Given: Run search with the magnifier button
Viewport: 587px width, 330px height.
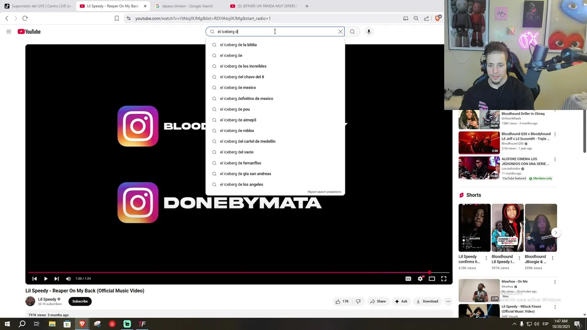Looking at the screenshot, I should pos(352,32).
